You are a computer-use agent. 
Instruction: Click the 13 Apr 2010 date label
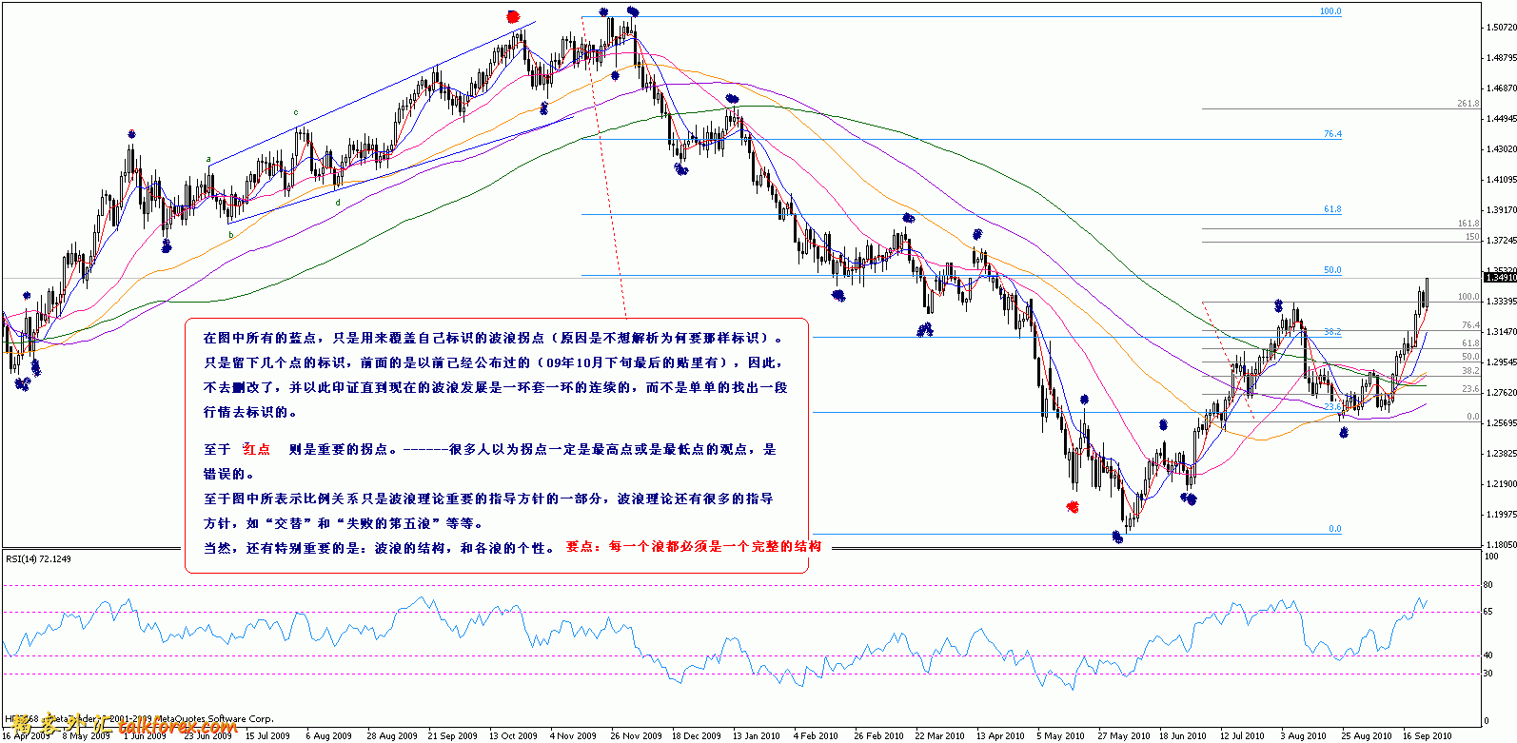(1000, 735)
